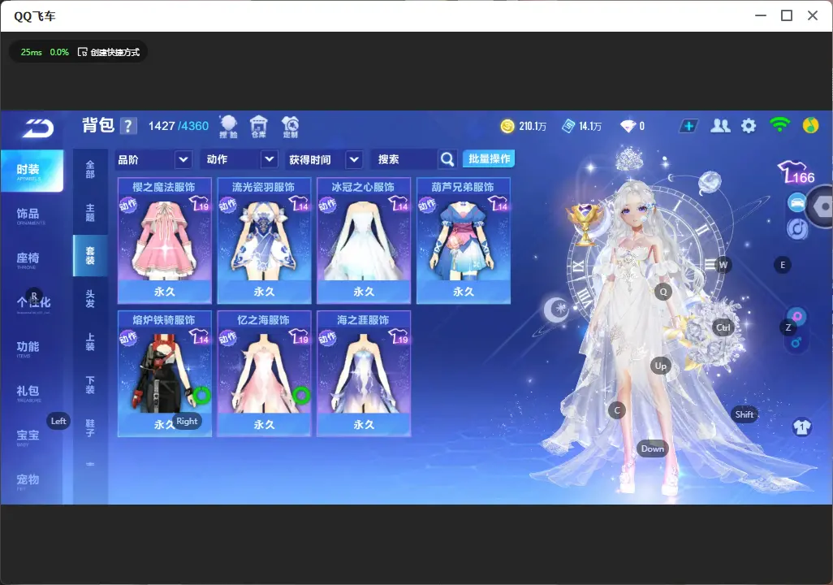Expand the 获得时间 dropdown arrow

[354, 159]
